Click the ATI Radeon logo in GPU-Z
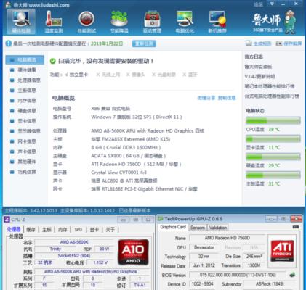The height and width of the screenshot is (290, 306). coord(282,251)
